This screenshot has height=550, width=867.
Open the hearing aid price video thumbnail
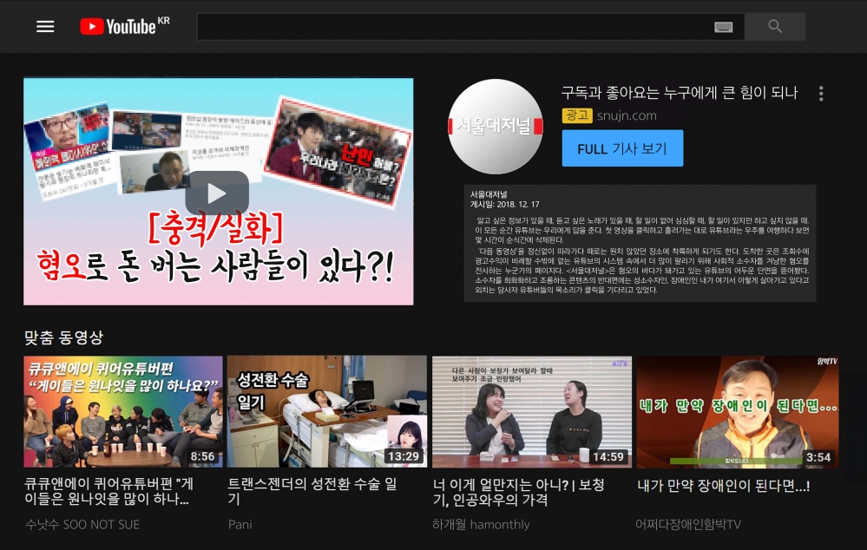(531, 412)
